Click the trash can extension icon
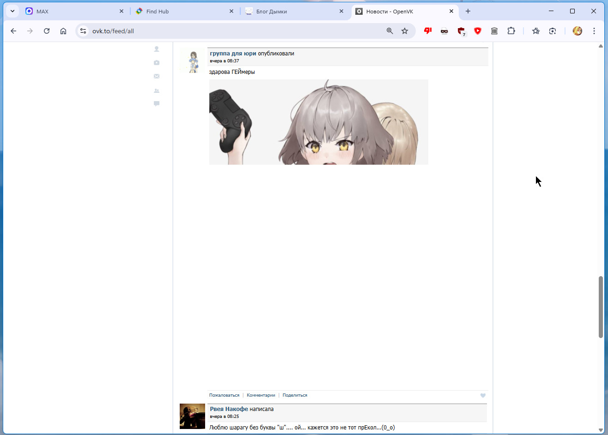The width and height of the screenshot is (608, 435). click(x=494, y=31)
